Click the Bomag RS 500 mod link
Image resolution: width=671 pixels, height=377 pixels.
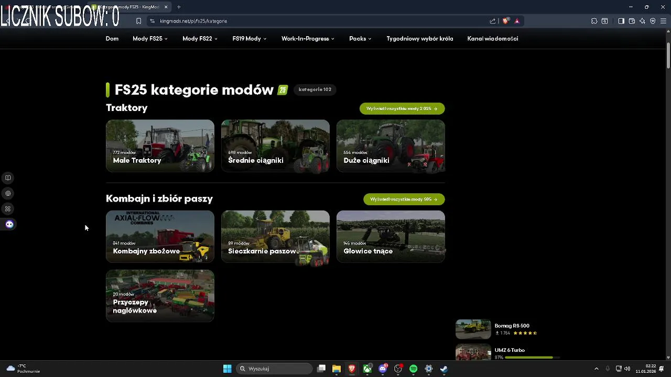pyautogui.click(x=512, y=326)
